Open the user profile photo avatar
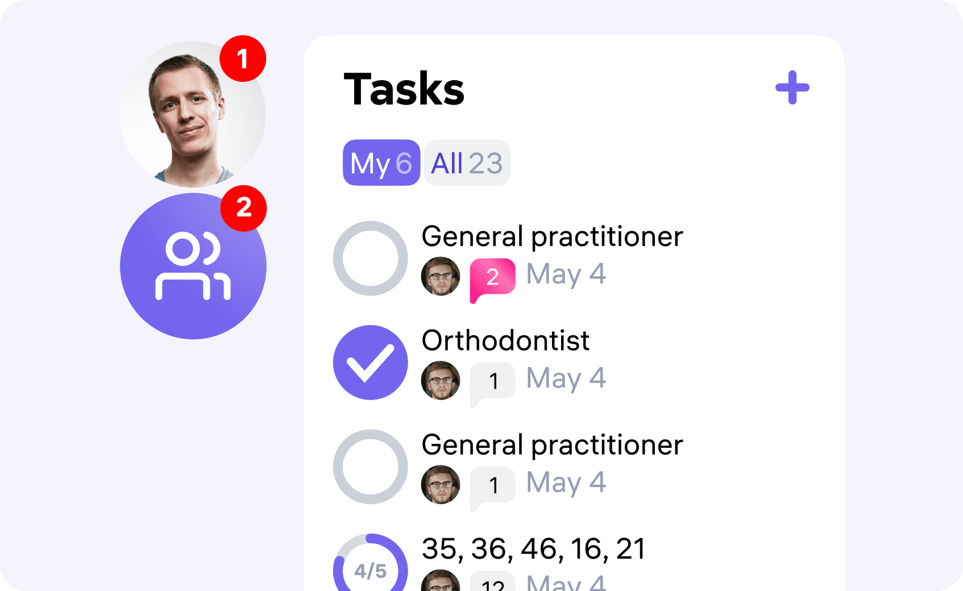 click(193, 114)
